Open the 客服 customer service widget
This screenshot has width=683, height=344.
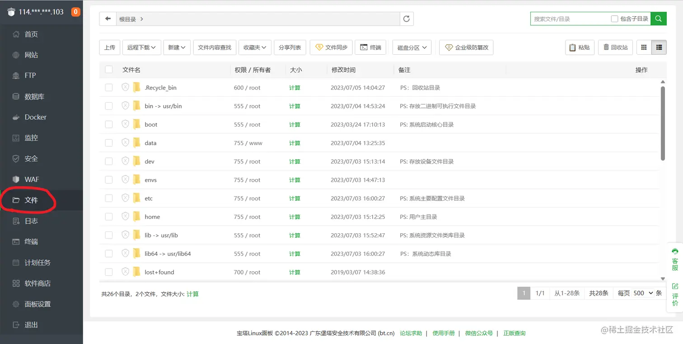[675, 259]
